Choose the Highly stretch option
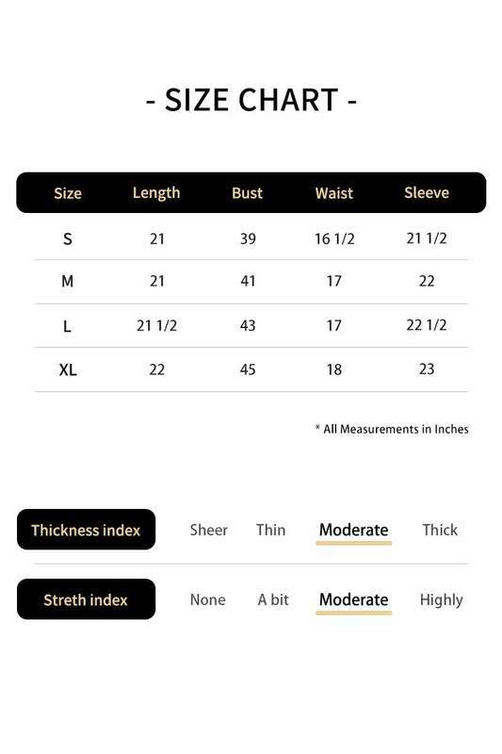The width and height of the screenshot is (502, 754). point(441,600)
